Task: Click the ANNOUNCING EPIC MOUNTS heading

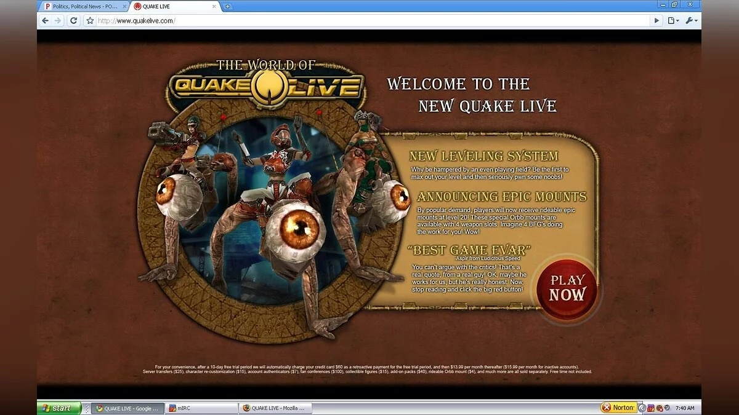Action: [502, 197]
